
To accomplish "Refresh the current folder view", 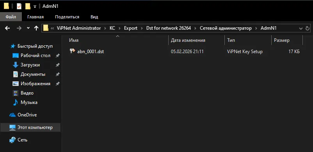I will (308, 29).
